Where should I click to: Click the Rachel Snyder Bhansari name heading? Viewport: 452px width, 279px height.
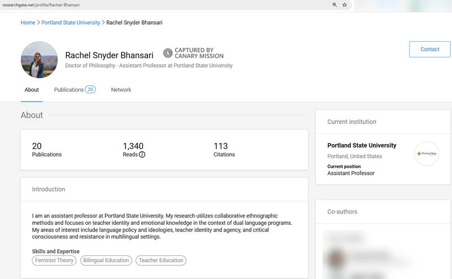coord(109,55)
